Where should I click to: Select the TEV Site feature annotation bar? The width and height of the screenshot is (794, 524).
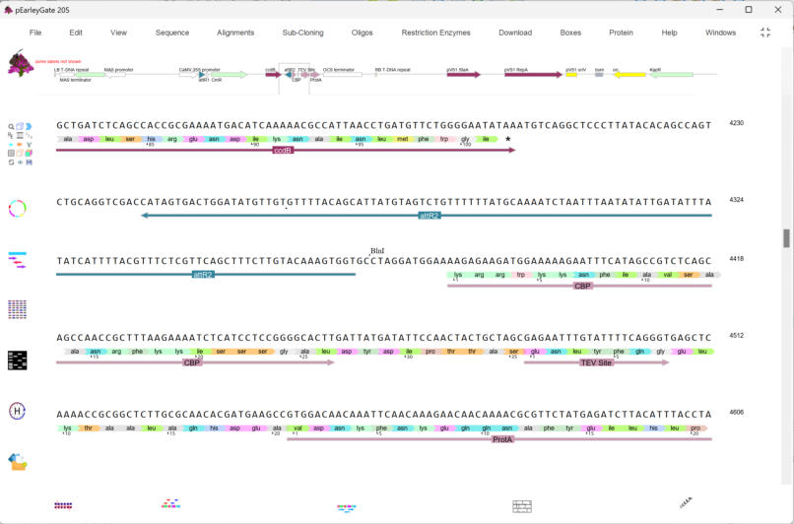[596, 362]
